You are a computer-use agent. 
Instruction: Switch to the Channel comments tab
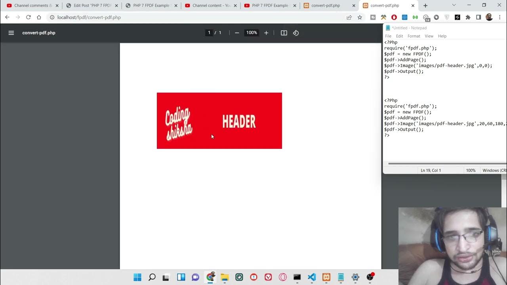tap(31, 6)
